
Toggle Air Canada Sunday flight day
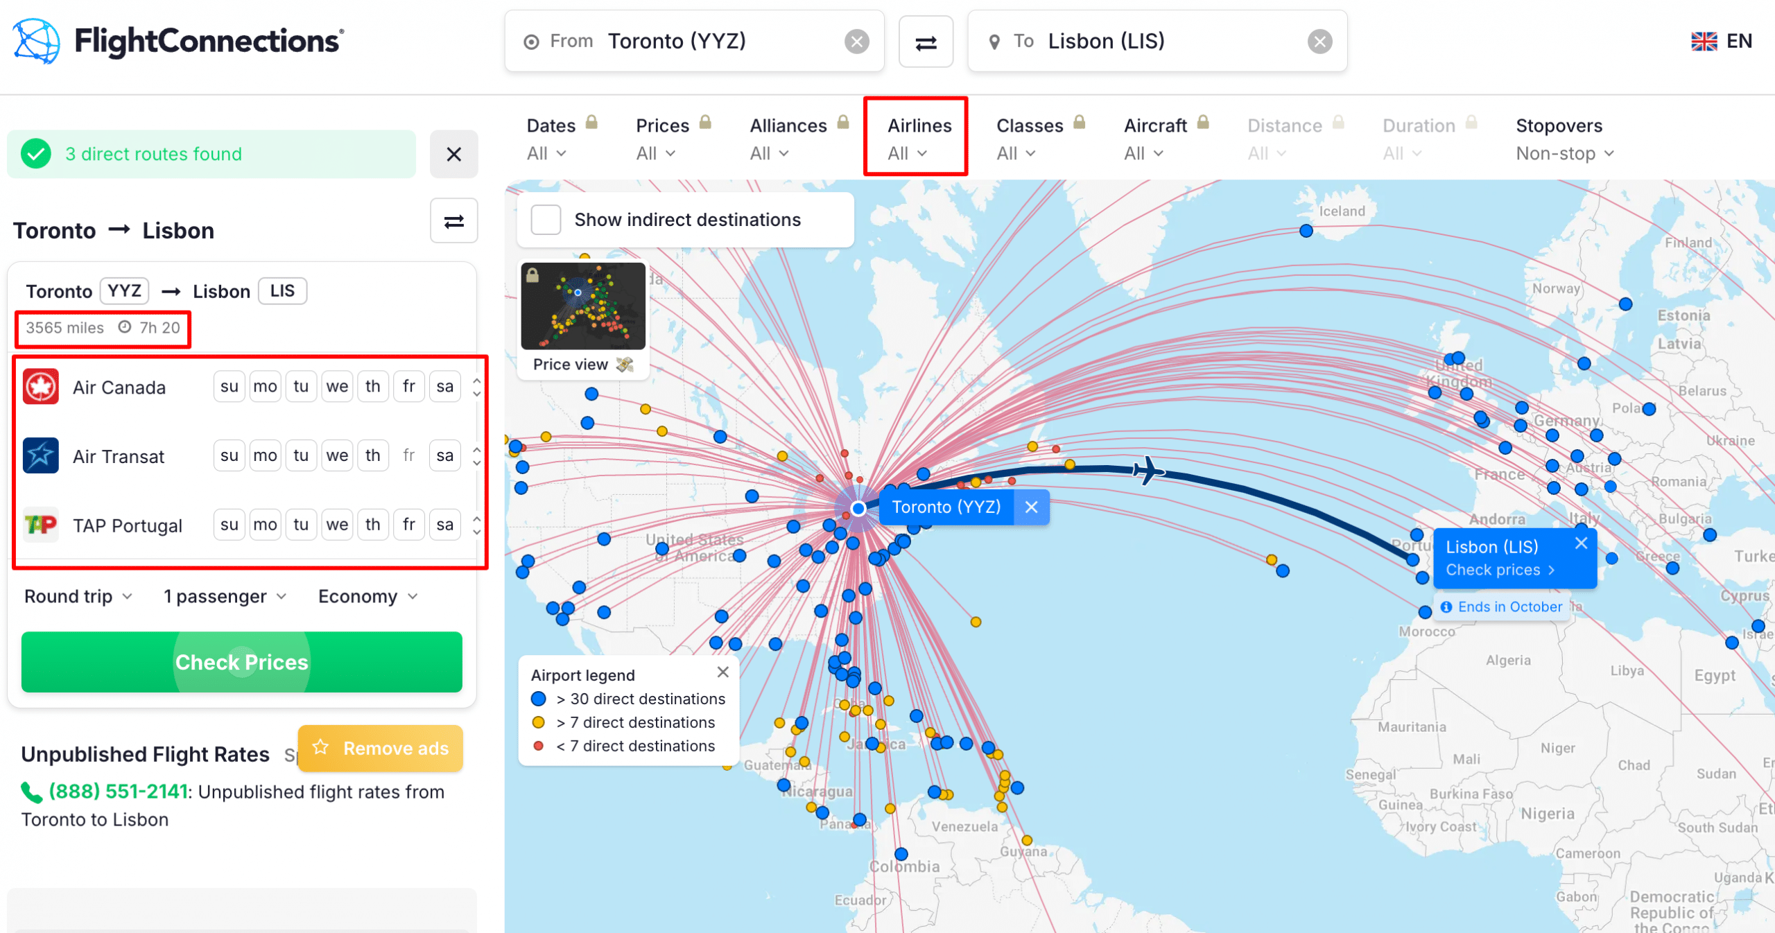click(229, 386)
